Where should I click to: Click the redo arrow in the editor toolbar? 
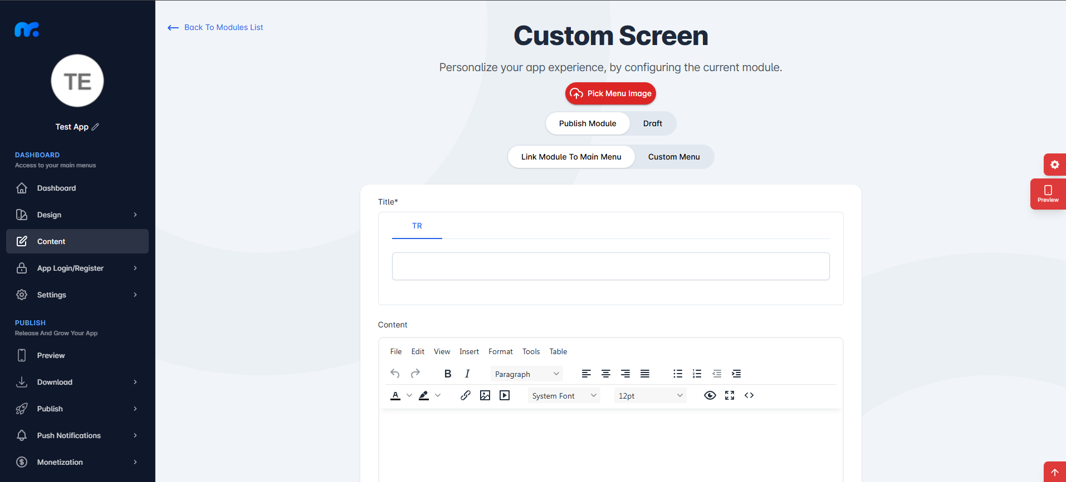415,374
